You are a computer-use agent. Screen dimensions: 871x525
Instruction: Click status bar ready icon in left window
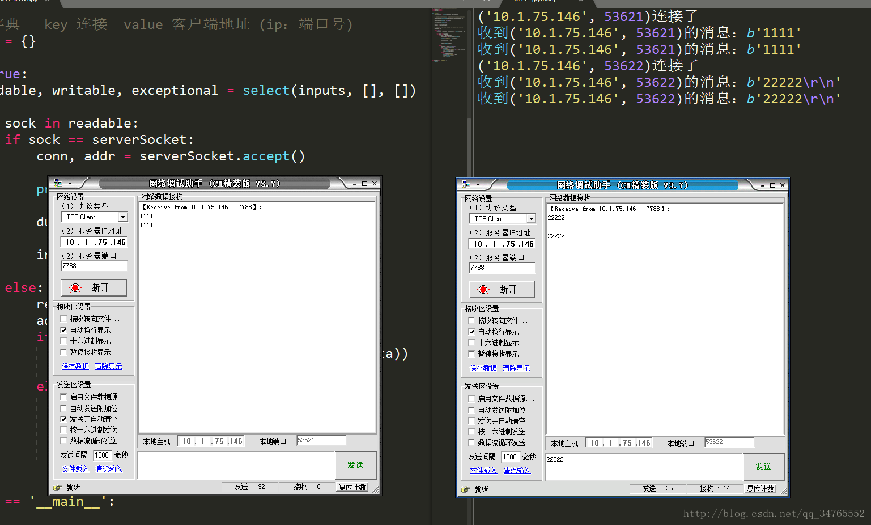click(57, 488)
